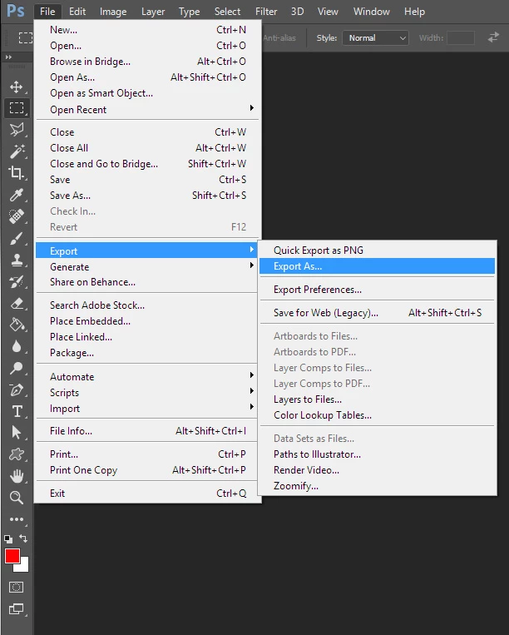Viewport: 509px width, 635px height.
Task: Select the Polygonal Lasso tool
Action: [x=16, y=130]
